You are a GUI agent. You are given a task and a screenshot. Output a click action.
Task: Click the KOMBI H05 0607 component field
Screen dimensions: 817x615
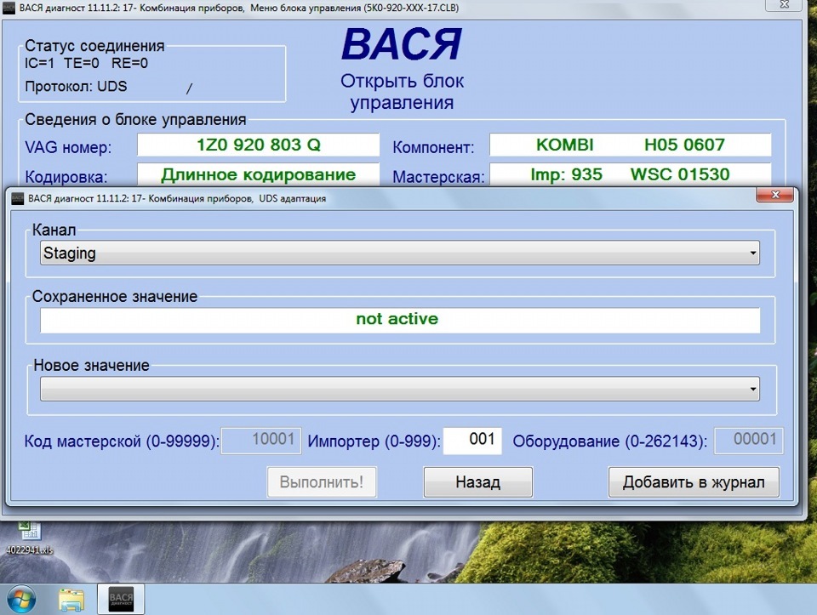[630, 145]
